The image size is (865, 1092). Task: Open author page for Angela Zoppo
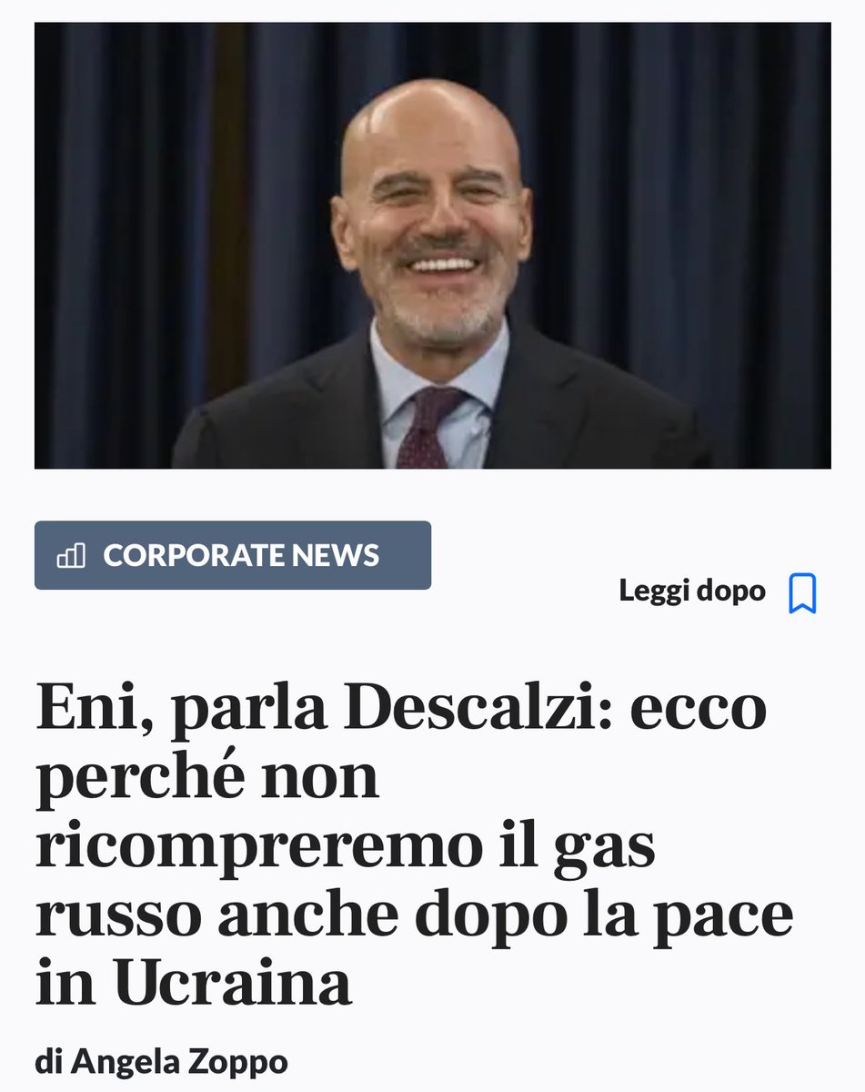point(161,1061)
